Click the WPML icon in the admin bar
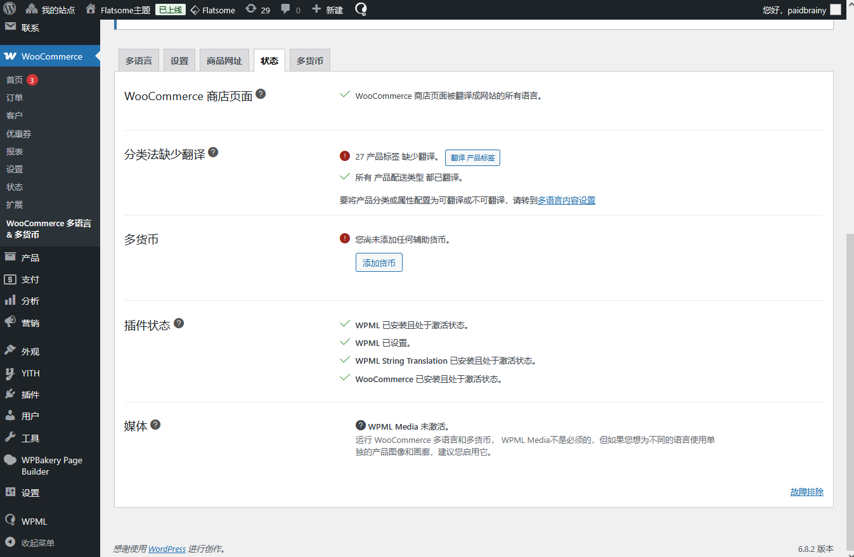Screen dimensions: 854x557 360,10
